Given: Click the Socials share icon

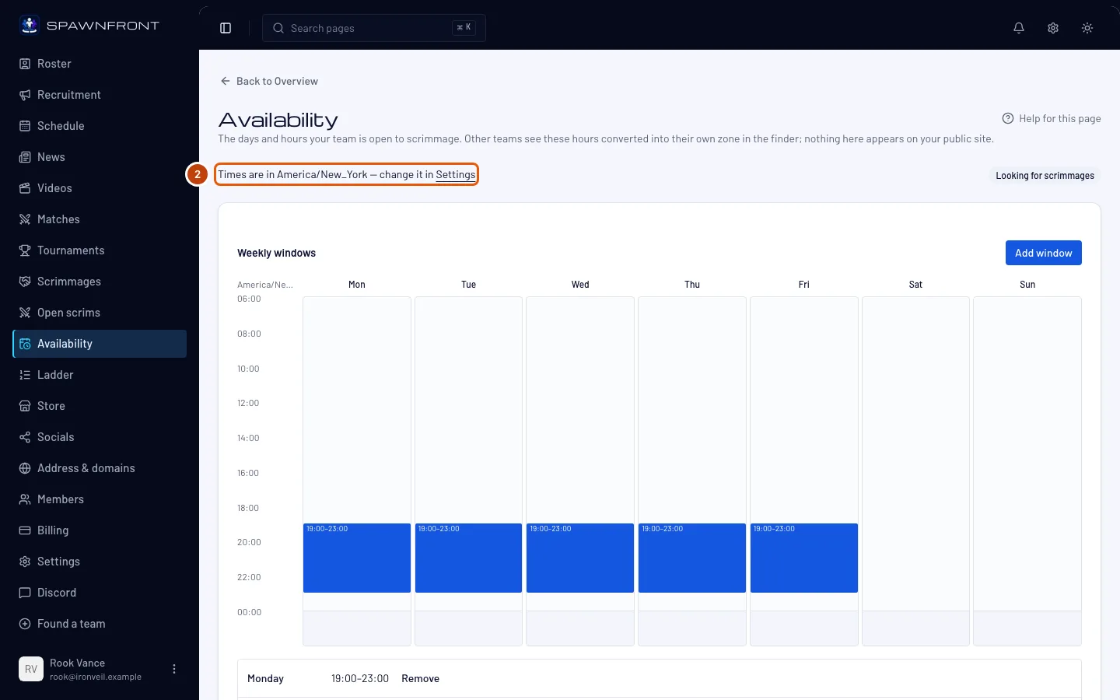Looking at the screenshot, I should tap(25, 437).
